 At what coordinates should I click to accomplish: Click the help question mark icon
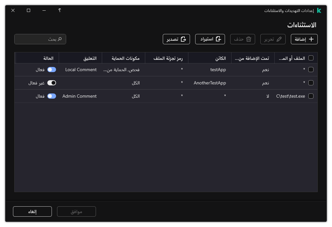pos(59,10)
